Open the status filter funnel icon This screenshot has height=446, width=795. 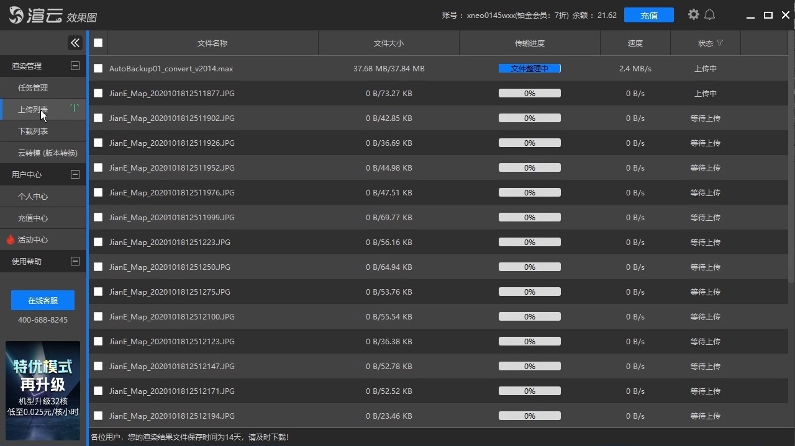720,43
